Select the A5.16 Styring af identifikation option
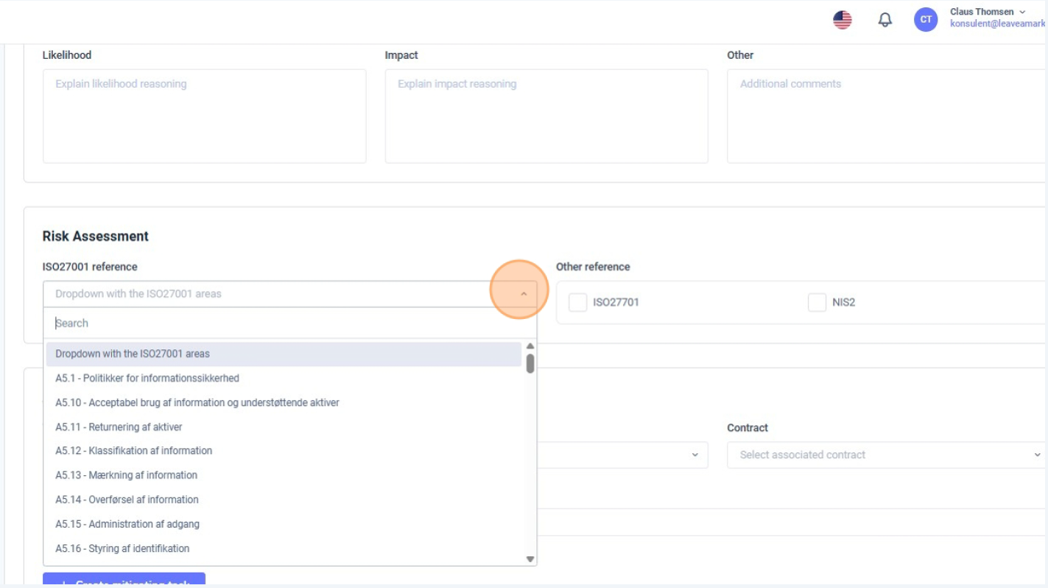Image resolution: width=1048 pixels, height=588 pixels. 122,548
